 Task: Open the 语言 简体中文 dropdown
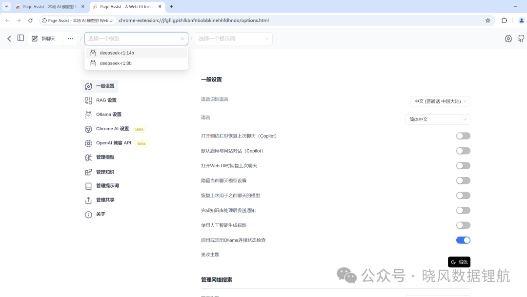click(438, 119)
